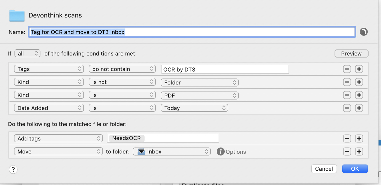This screenshot has height=185, width=381.
Task: Open the 'all' conditions match dropdown
Action: click(27, 53)
